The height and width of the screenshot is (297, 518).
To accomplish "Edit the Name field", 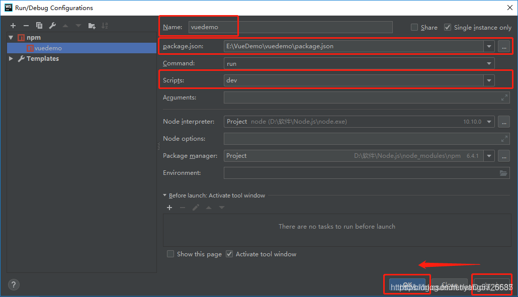I will click(x=290, y=27).
